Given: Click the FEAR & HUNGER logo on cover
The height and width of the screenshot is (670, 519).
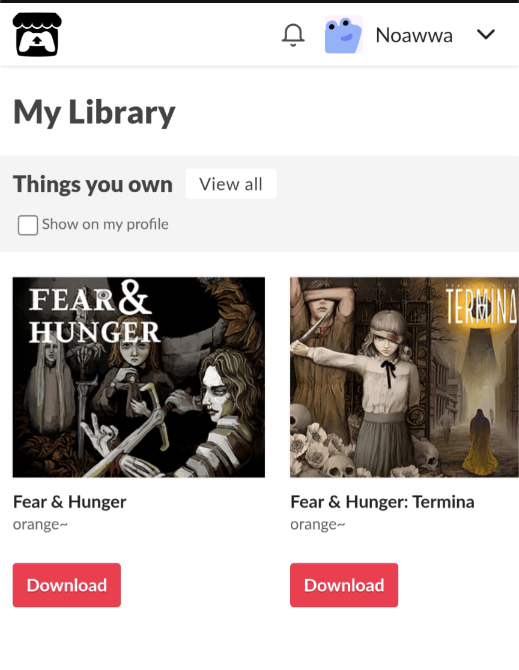Looking at the screenshot, I should (x=94, y=313).
